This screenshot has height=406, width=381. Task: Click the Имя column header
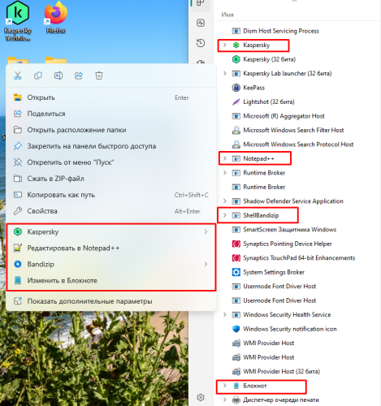click(227, 15)
